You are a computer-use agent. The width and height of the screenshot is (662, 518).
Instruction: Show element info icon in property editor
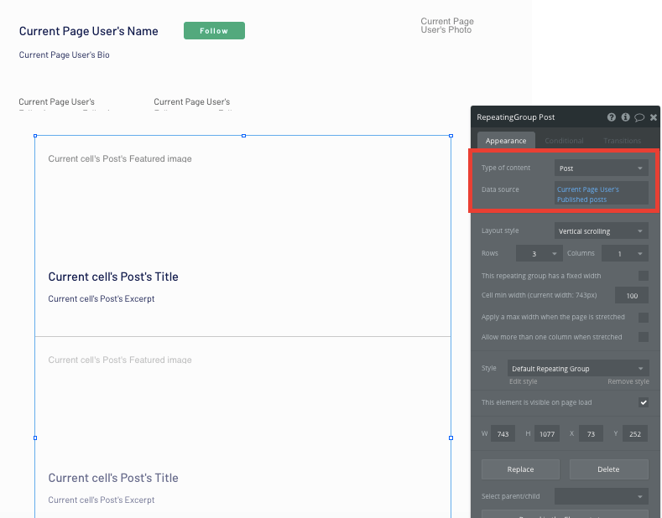point(625,117)
